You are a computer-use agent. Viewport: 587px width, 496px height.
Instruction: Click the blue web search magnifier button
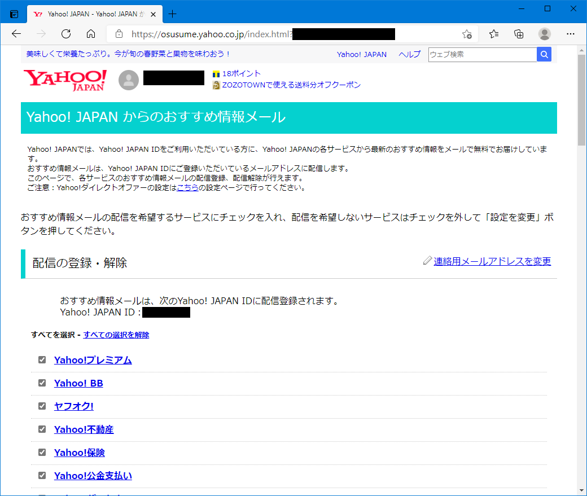pos(544,55)
